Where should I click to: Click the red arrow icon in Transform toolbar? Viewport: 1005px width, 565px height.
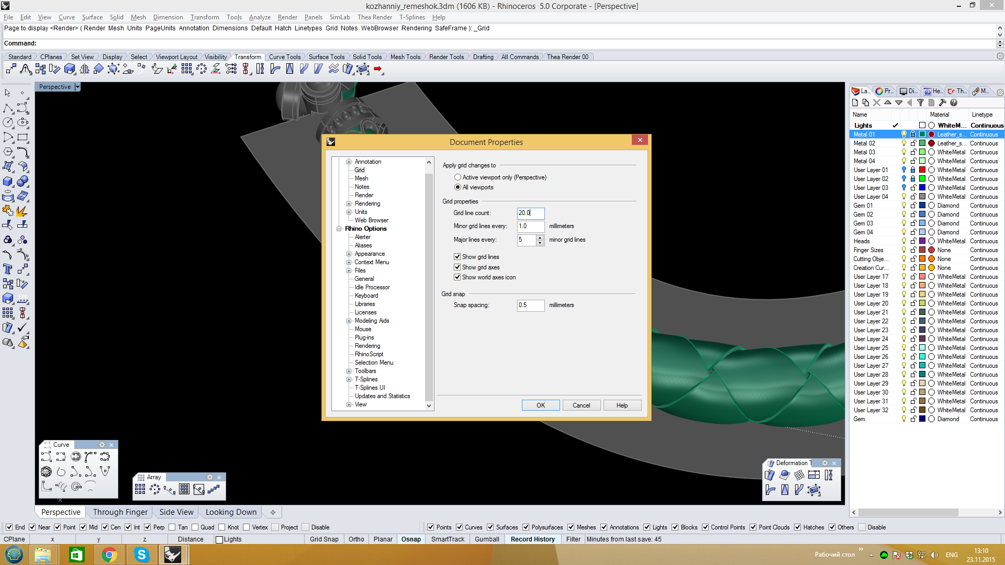pyautogui.click(x=378, y=69)
